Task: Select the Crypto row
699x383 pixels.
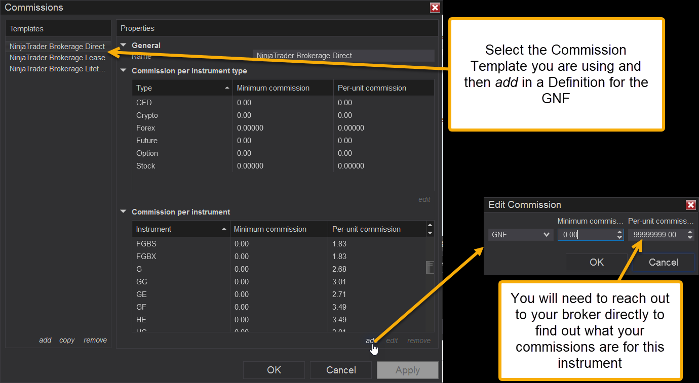Action: (283, 115)
